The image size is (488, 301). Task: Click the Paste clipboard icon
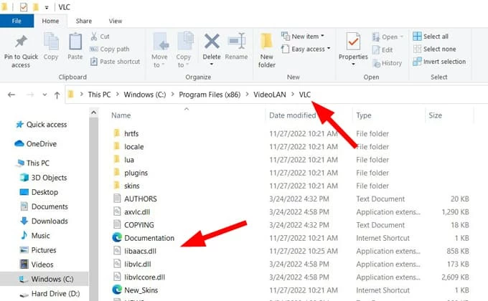click(75, 43)
